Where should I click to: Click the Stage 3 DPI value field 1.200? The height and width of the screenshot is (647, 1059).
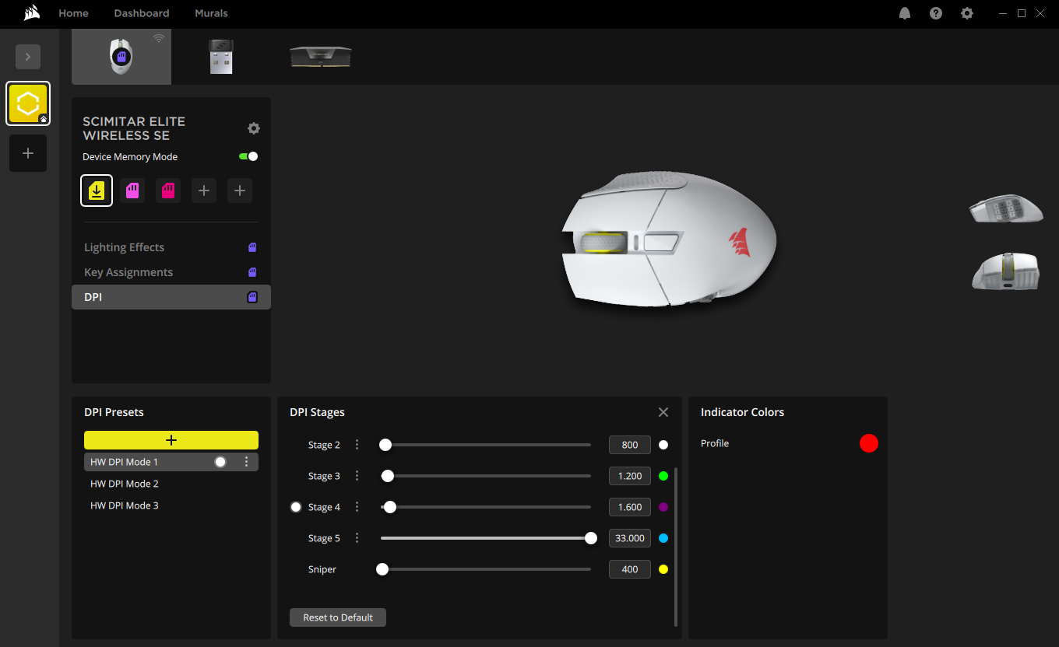[x=630, y=476]
